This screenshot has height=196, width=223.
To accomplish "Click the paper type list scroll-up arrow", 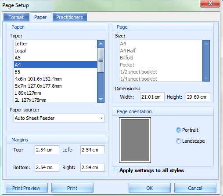I will [101, 44].
